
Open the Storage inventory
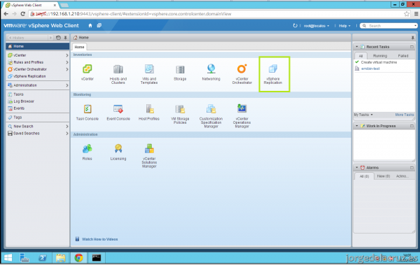click(x=180, y=69)
